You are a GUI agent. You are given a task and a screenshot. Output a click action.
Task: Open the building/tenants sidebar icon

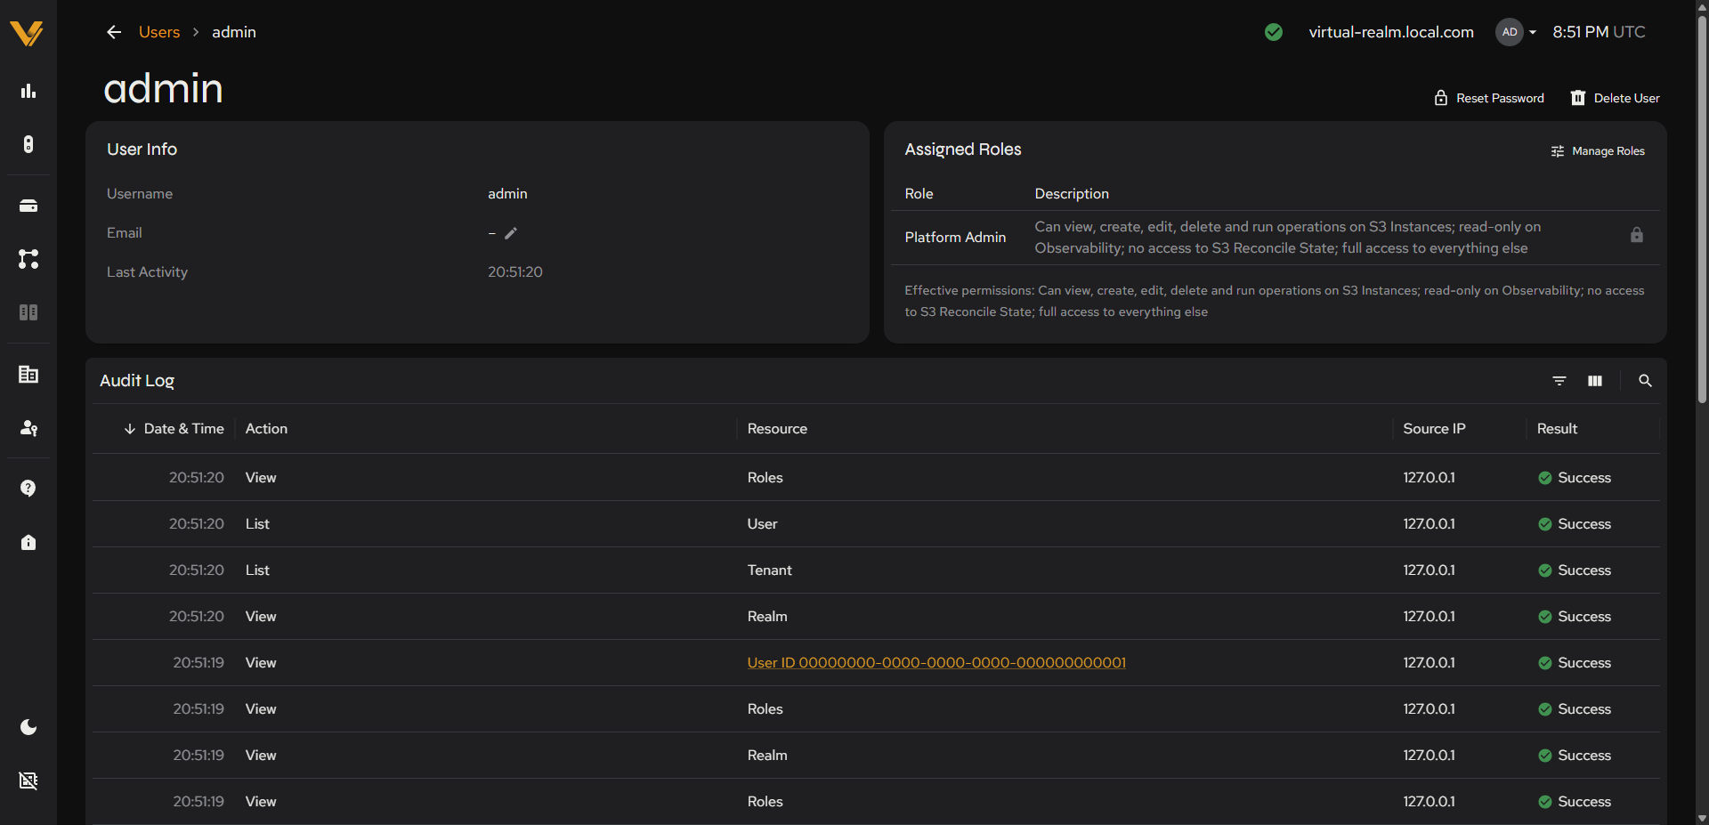point(28,375)
